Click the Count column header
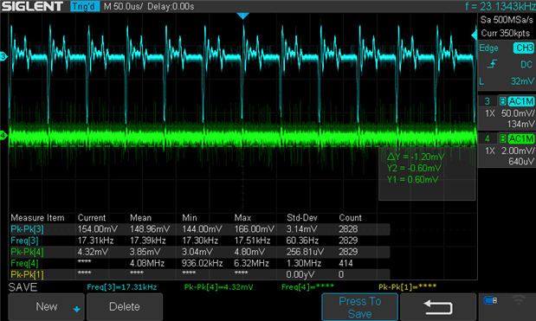The image size is (536, 321). (x=350, y=218)
